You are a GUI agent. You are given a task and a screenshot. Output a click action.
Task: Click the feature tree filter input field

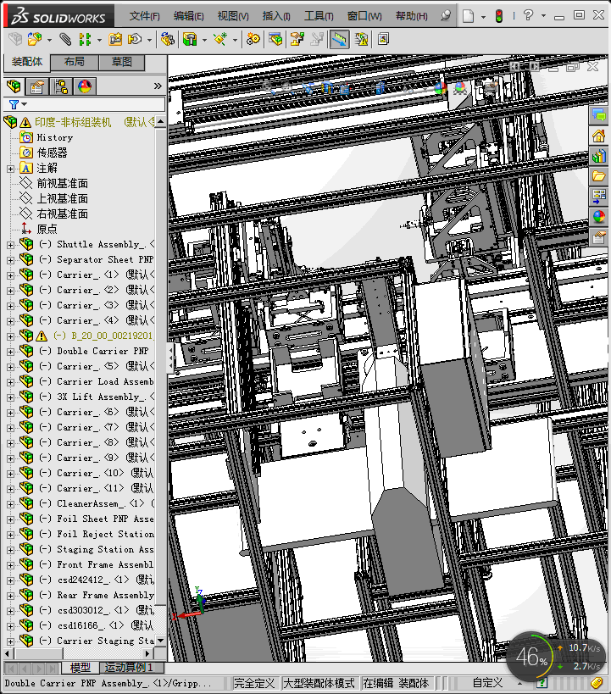pyautogui.click(x=85, y=104)
